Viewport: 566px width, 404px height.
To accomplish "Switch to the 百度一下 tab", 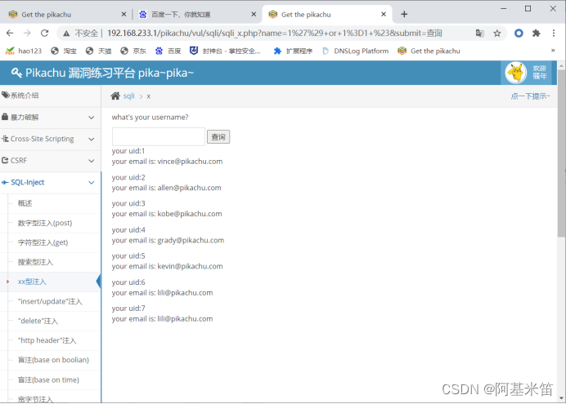I will click(197, 14).
